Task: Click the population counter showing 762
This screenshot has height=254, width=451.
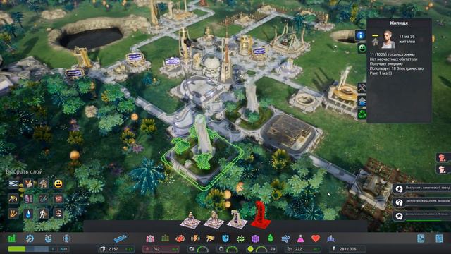Action: 161,249
